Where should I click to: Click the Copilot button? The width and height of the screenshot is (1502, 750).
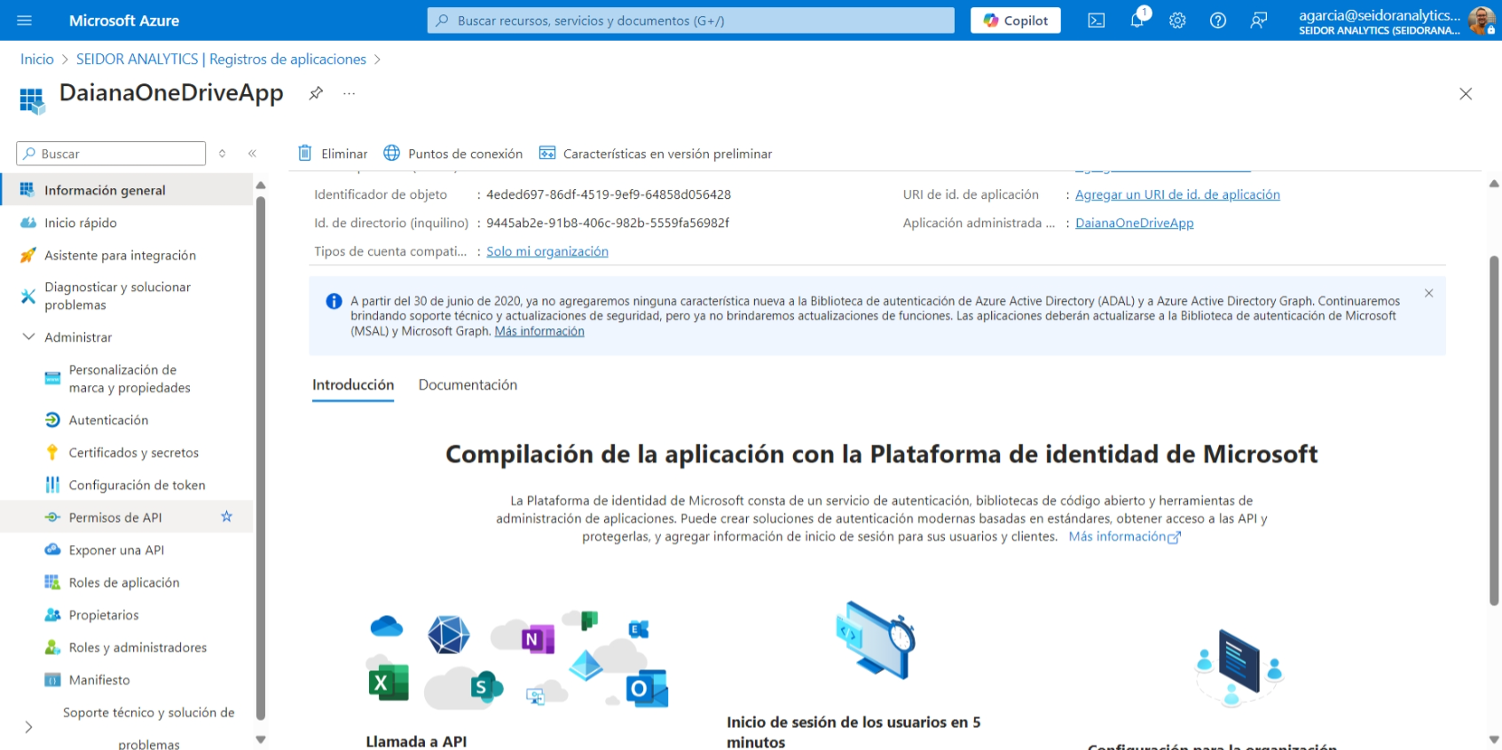[1015, 20]
